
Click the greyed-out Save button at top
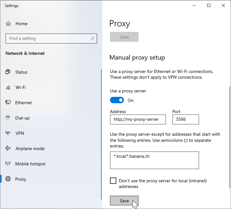[x=124, y=37]
